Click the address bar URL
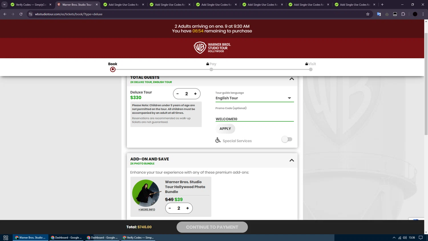 tap(68, 14)
